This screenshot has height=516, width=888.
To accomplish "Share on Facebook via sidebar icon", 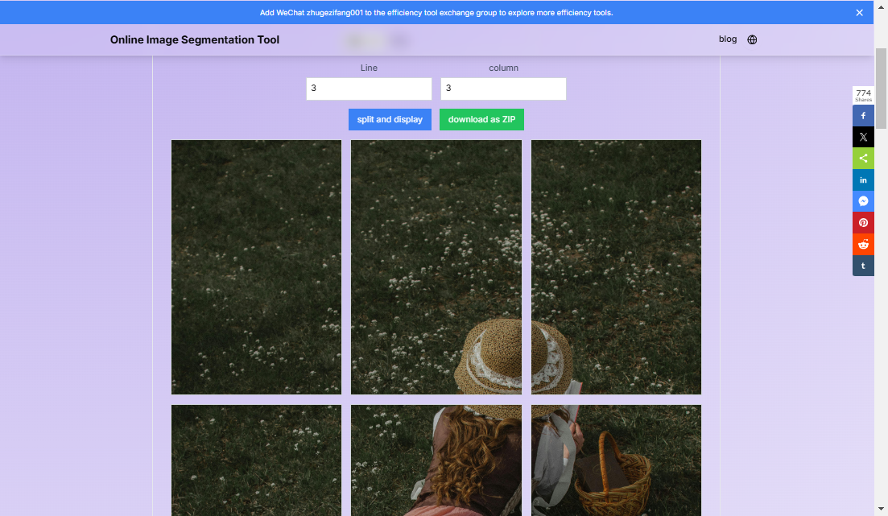I will click(863, 116).
